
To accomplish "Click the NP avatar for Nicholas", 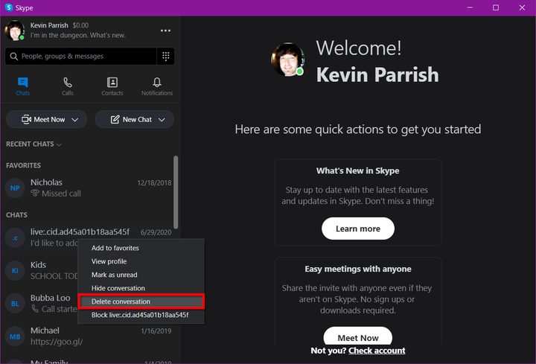I will point(15,188).
